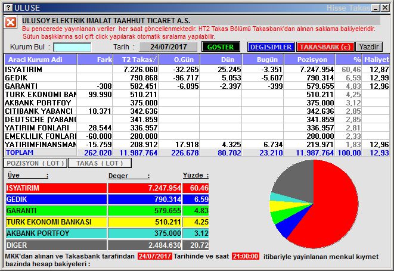Sort by Maliyet column header
Screen dimensions: 394x271
tap(376, 60)
